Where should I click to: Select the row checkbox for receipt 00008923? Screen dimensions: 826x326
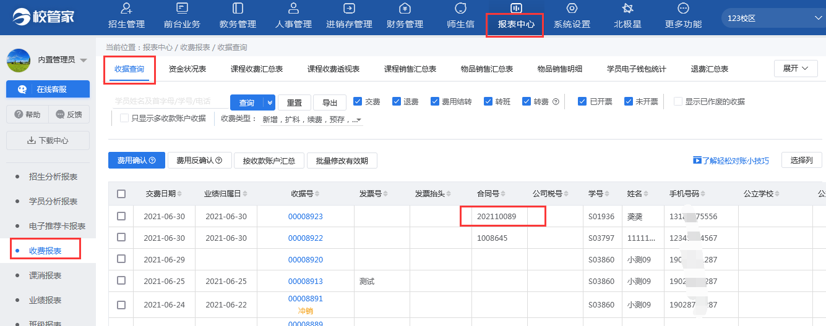tap(121, 216)
